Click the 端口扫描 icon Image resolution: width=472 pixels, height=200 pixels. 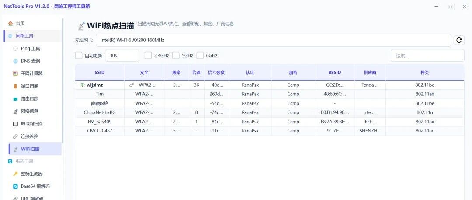[15, 86]
